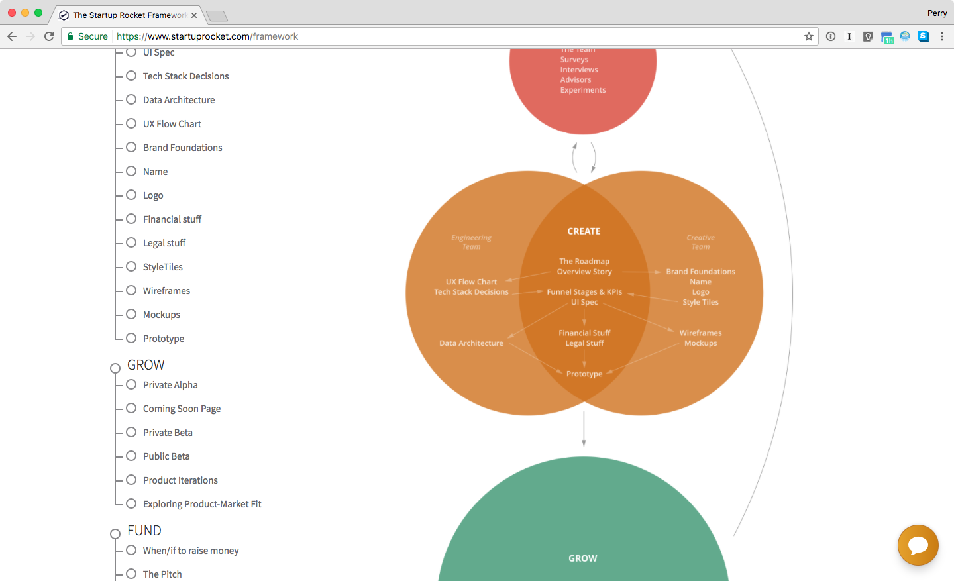Click CREATE label in the diagram
This screenshot has width=954, height=581.
coord(584,231)
